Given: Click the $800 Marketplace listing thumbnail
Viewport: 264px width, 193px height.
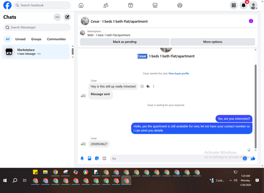Looking at the screenshot, I should click(82, 33).
